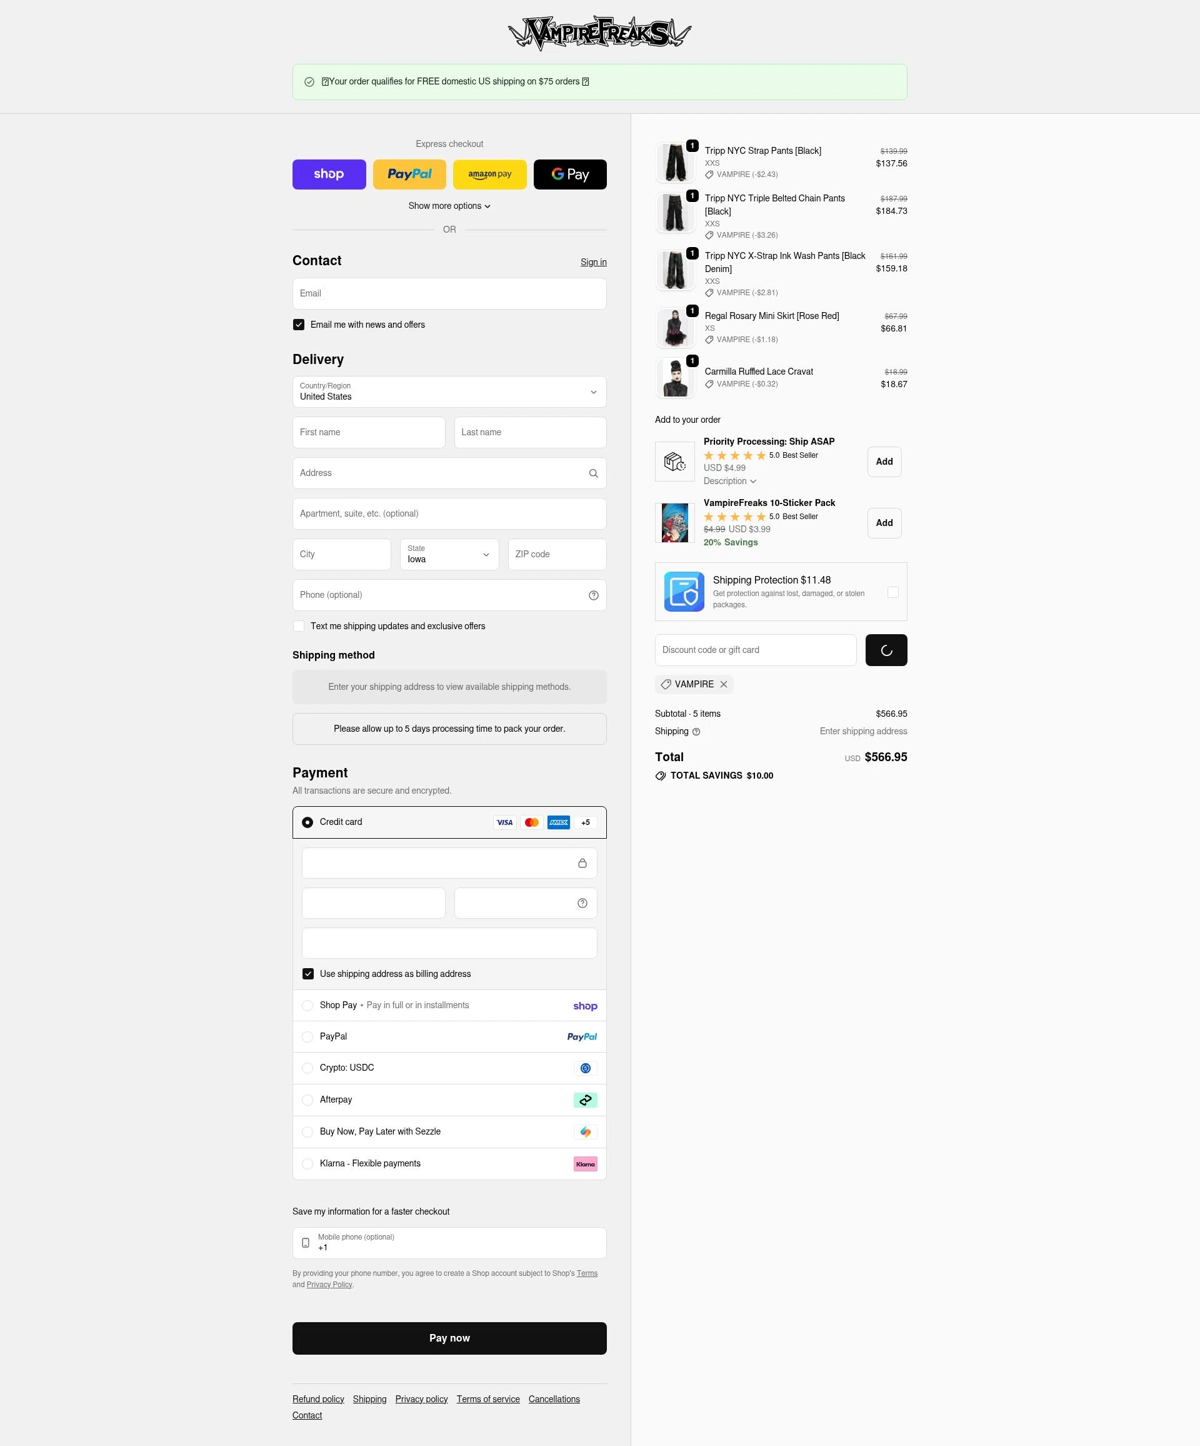Open the State dropdown showing Iowa
This screenshot has width=1200, height=1446.
[x=449, y=554]
